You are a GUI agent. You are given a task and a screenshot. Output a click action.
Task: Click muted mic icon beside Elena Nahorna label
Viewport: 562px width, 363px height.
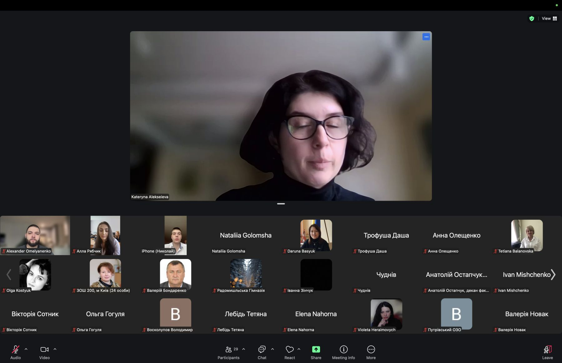[x=285, y=330]
